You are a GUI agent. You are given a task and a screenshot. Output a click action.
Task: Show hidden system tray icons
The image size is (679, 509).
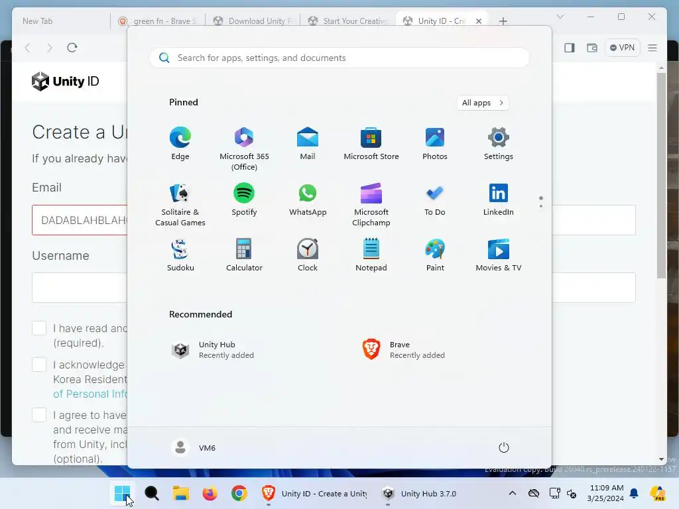coord(513,493)
